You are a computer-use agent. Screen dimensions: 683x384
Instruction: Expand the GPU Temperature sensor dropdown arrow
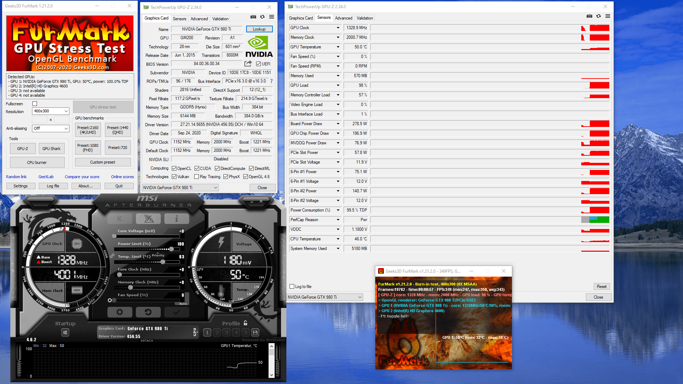coord(338,47)
